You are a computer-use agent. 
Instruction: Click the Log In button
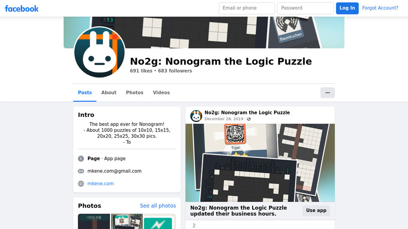[347, 8]
